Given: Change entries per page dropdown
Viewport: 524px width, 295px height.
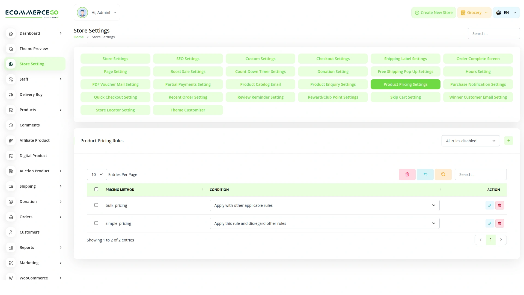Looking at the screenshot, I should point(97,175).
